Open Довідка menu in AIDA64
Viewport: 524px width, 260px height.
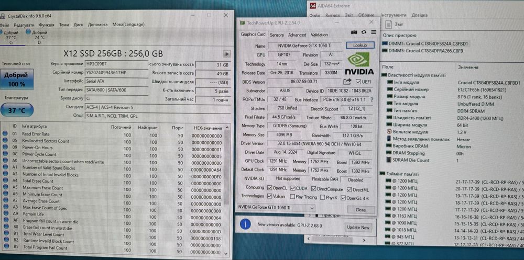(x=419, y=15)
